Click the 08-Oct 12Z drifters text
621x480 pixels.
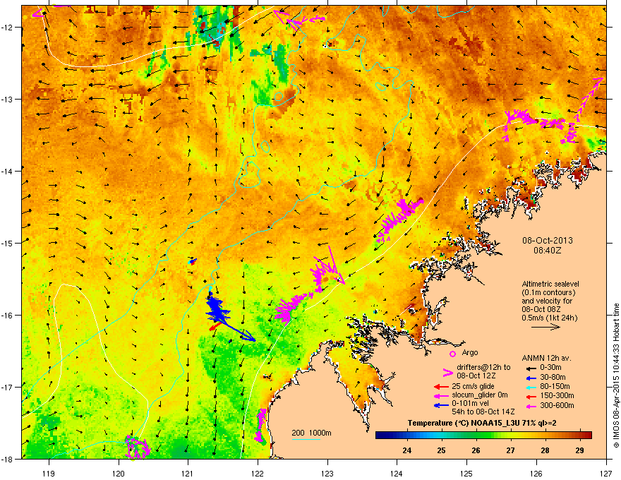[476, 376]
